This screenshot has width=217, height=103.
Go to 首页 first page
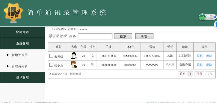tap(183, 74)
